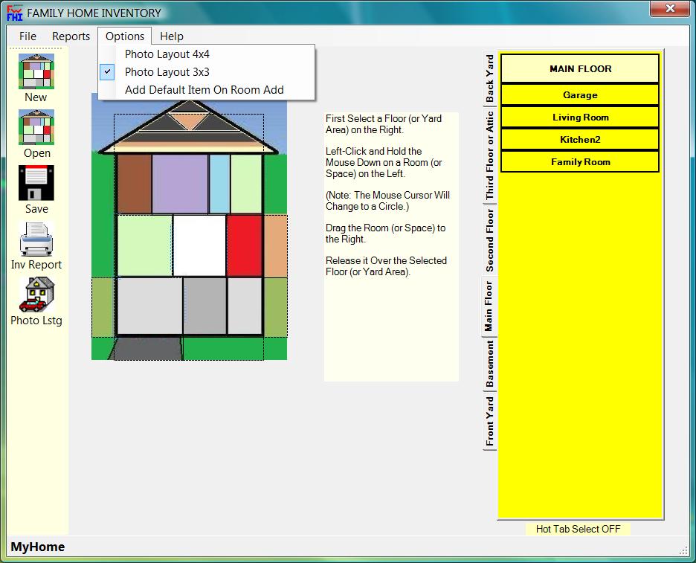This screenshot has height=563, width=696.
Task: Click the brown room on upper floor
Action: coord(134,184)
